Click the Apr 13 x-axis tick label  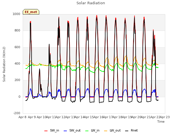[x=70, y=117]
